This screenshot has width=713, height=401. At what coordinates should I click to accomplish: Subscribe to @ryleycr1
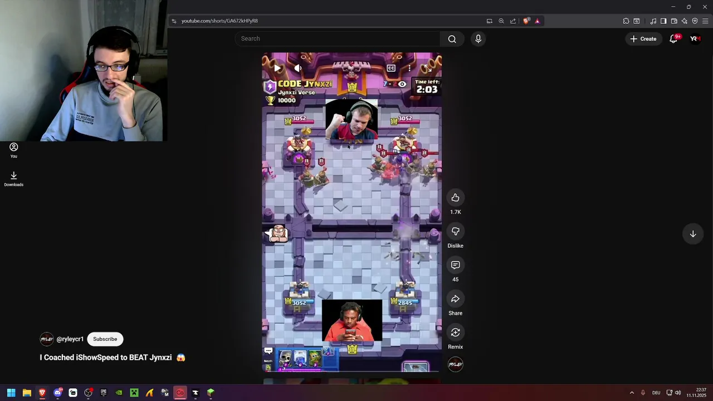tap(105, 339)
